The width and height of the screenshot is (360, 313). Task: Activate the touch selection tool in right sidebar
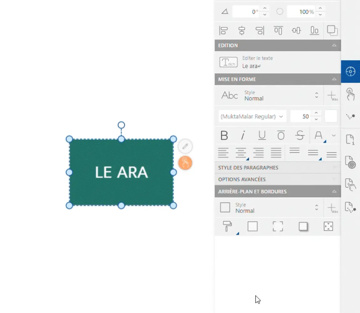(350, 94)
